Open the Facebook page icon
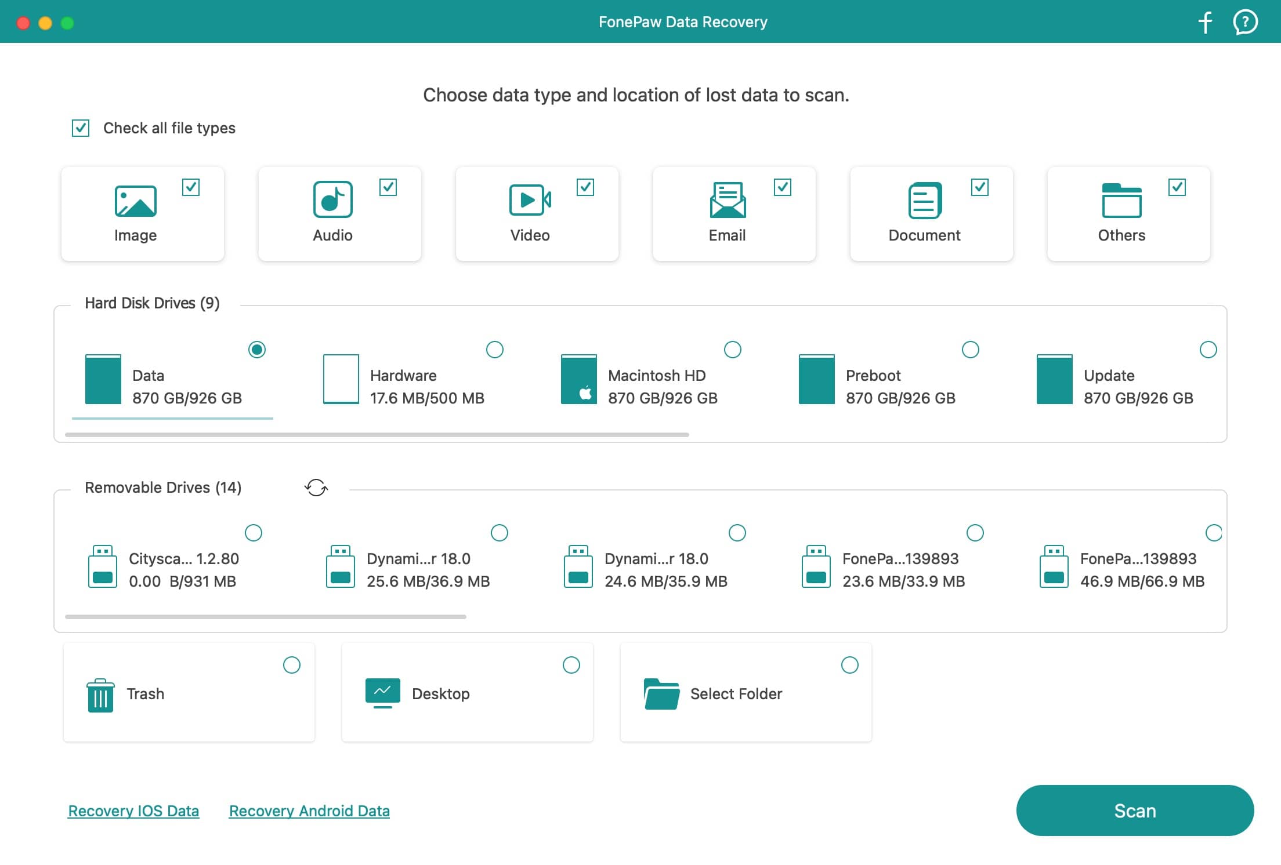This screenshot has height=865, width=1281. 1205,22
